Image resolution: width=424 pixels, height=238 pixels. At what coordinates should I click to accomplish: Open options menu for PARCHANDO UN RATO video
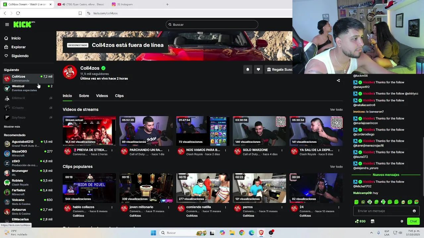[x=169, y=150]
